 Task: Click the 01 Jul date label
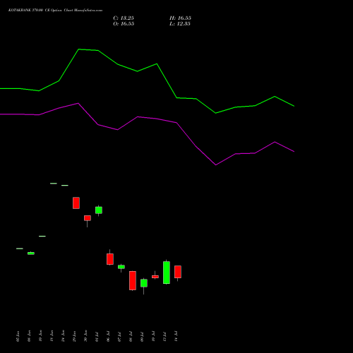coord(97,337)
